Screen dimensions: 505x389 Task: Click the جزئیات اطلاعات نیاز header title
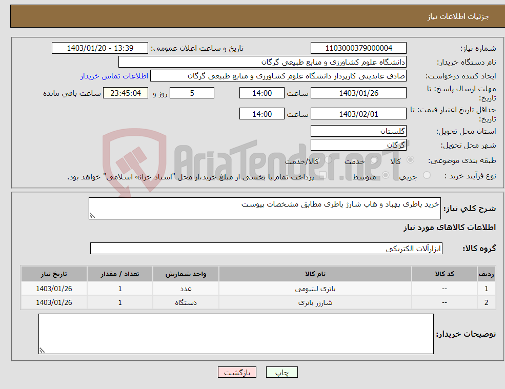coord(458,16)
